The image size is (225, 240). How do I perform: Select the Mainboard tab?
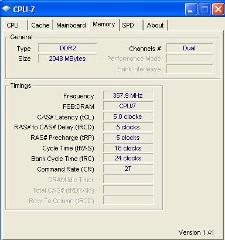coord(71,25)
